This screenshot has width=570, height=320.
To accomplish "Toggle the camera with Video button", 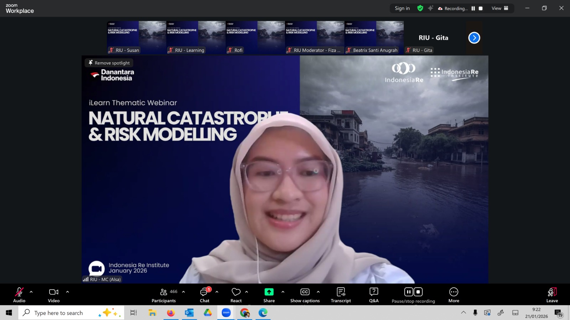I will click(54, 295).
